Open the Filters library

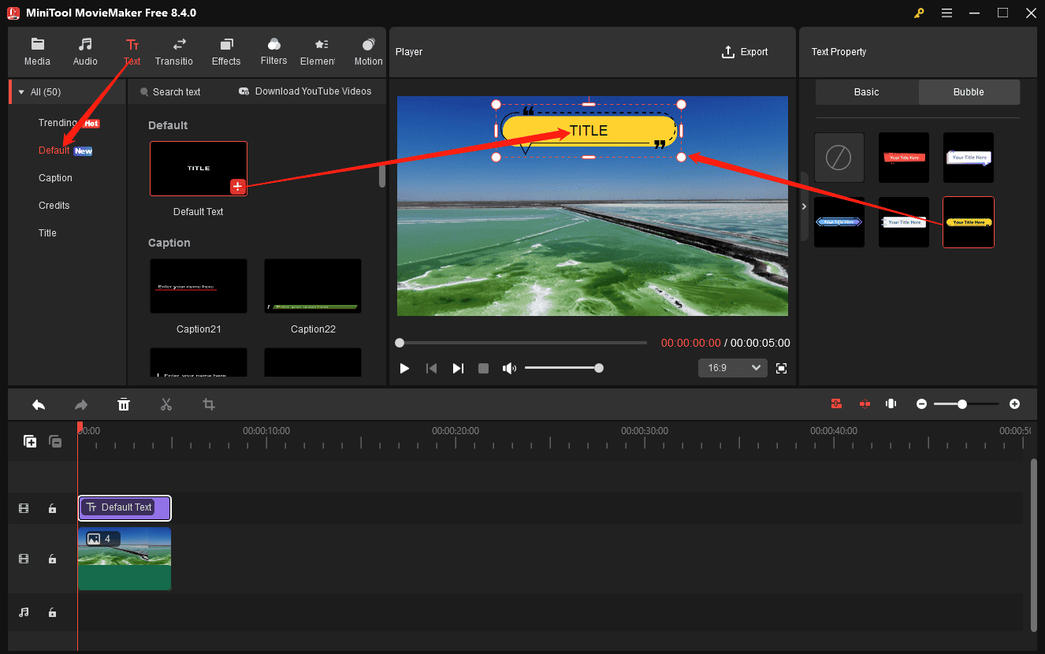coord(273,51)
